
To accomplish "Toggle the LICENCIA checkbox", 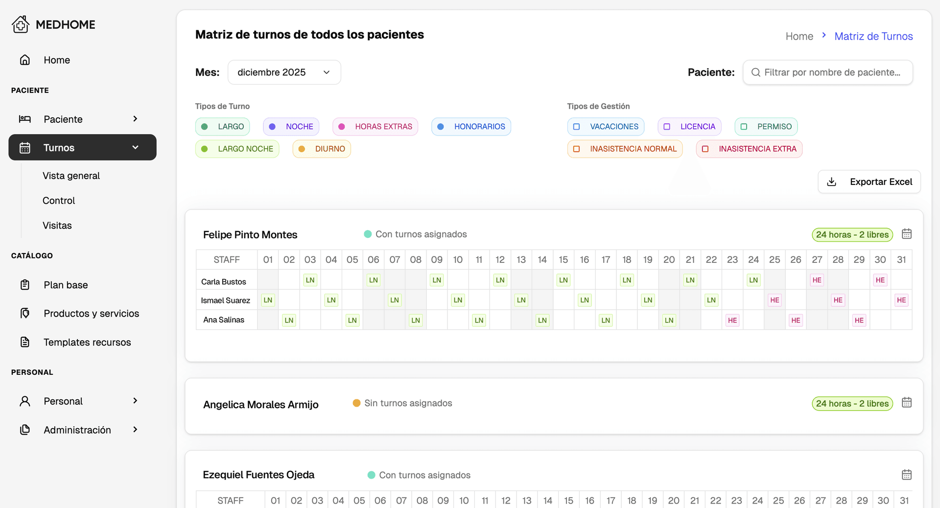I will point(666,126).
